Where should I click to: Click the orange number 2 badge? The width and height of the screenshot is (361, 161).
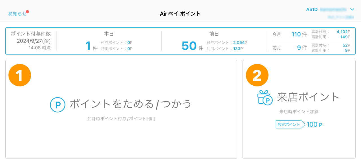[x=257, y=75]
